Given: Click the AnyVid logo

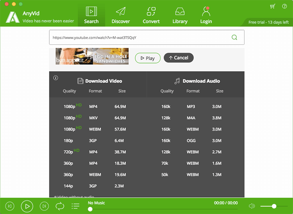Looking at the screenshot, I should [x=13, y=17].
